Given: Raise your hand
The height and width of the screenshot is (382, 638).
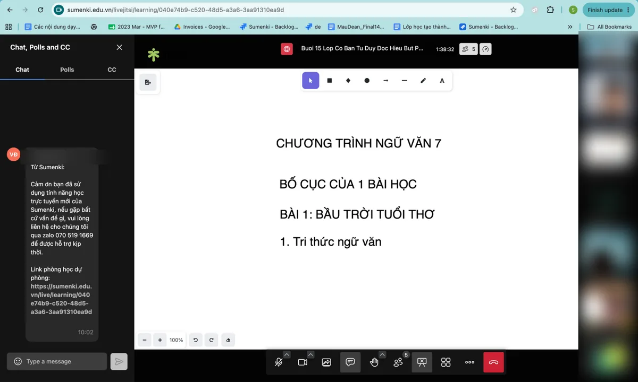Looking at the screenshot, I should pyautogui.click(x=374, y=362).
